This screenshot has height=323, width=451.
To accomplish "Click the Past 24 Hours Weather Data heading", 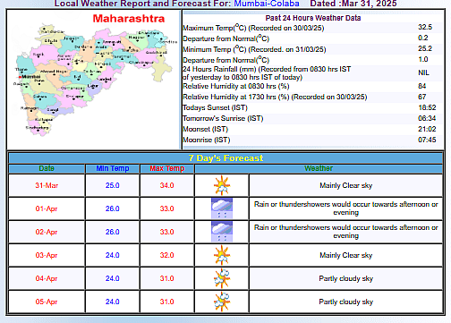I will (x=313, y=18).
